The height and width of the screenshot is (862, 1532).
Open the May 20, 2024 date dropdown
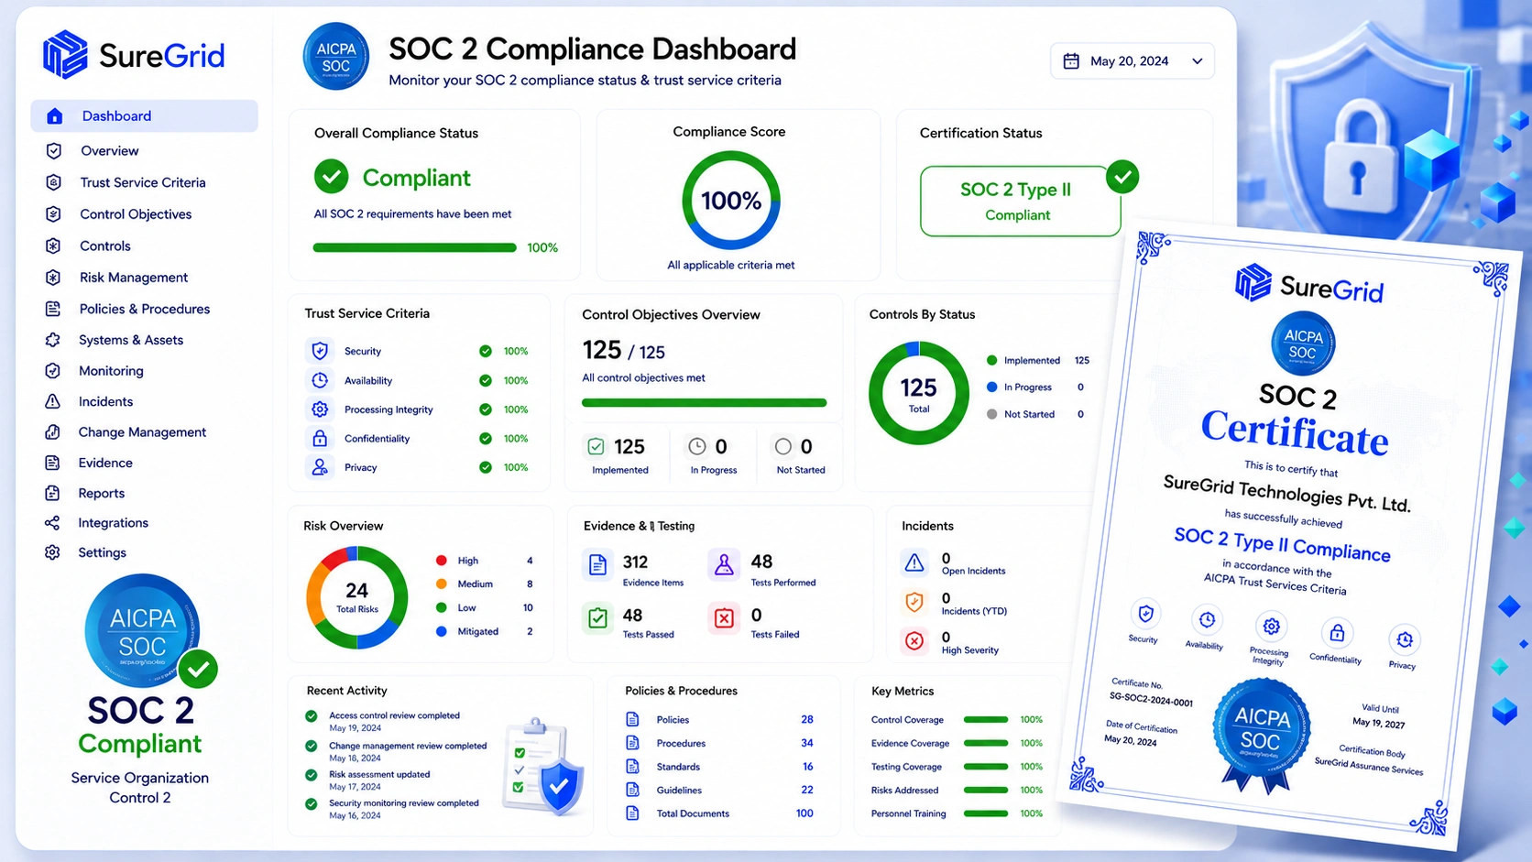pyautogui.click(x=1133, y=61)
